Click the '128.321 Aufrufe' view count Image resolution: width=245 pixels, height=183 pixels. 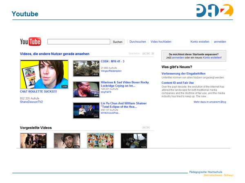109,89
